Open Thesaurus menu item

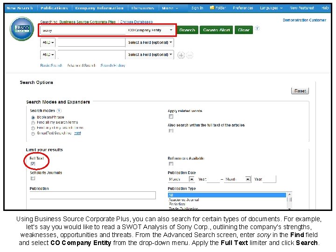coord(143,8)
